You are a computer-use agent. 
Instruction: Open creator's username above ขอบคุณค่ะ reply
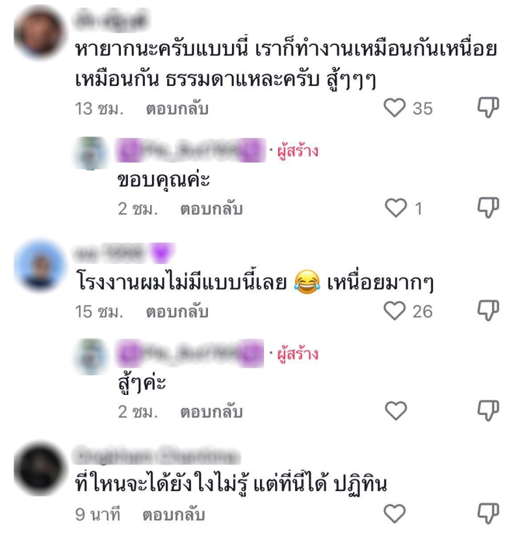point(190,150)
